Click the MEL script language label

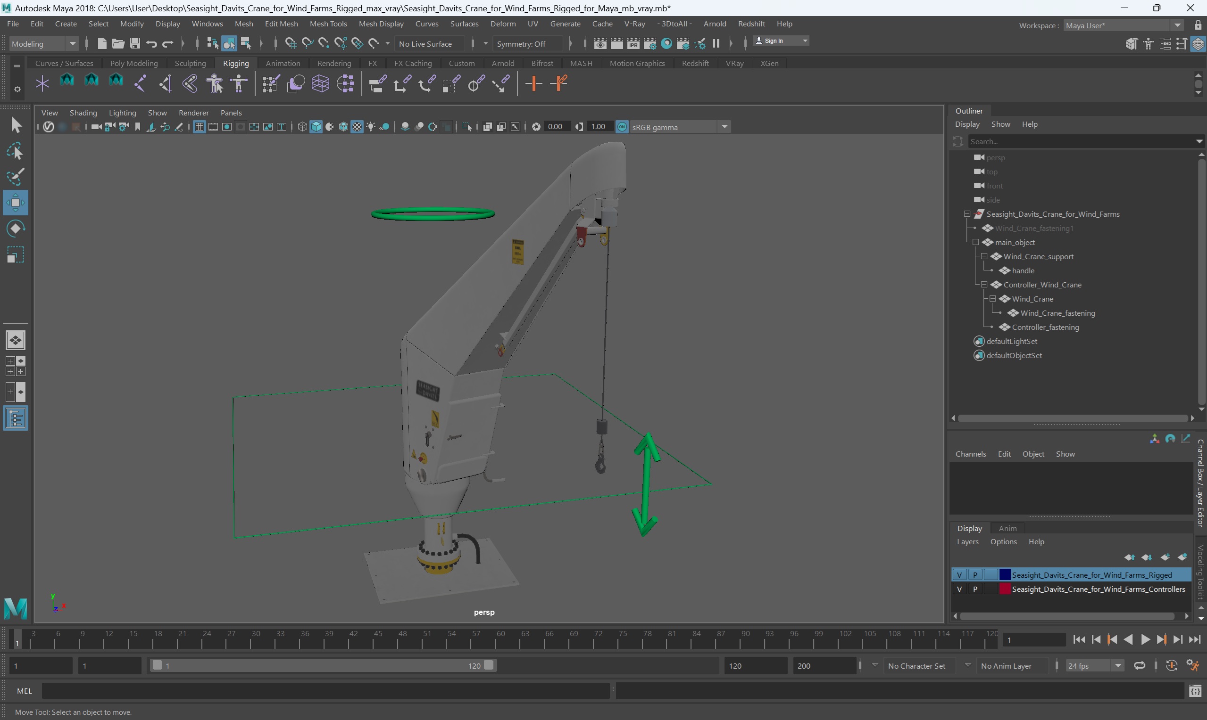tap(24, 691)
